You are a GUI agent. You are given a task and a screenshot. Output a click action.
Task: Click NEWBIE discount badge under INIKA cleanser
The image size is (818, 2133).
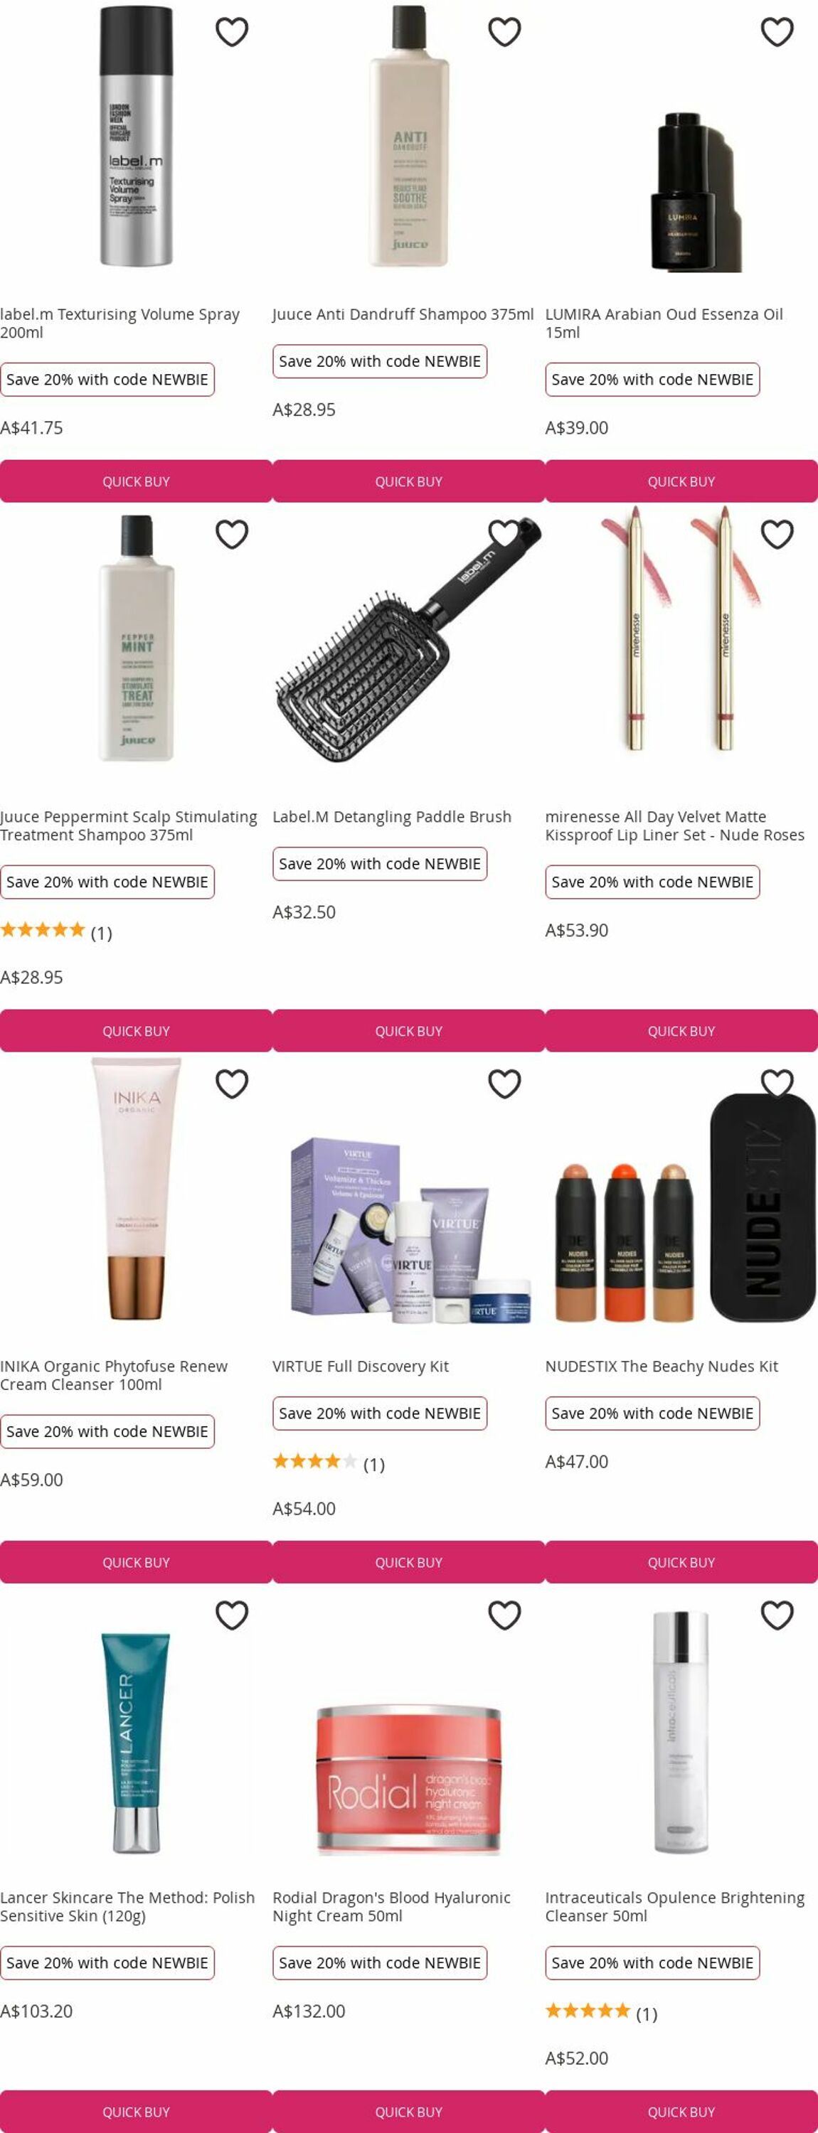(107, 1432)
